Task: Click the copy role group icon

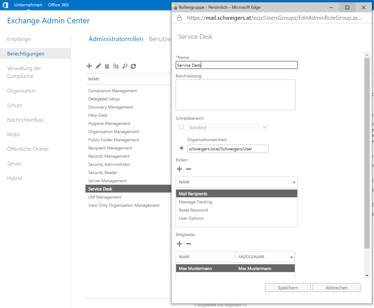Action: (x=116, y=66)
